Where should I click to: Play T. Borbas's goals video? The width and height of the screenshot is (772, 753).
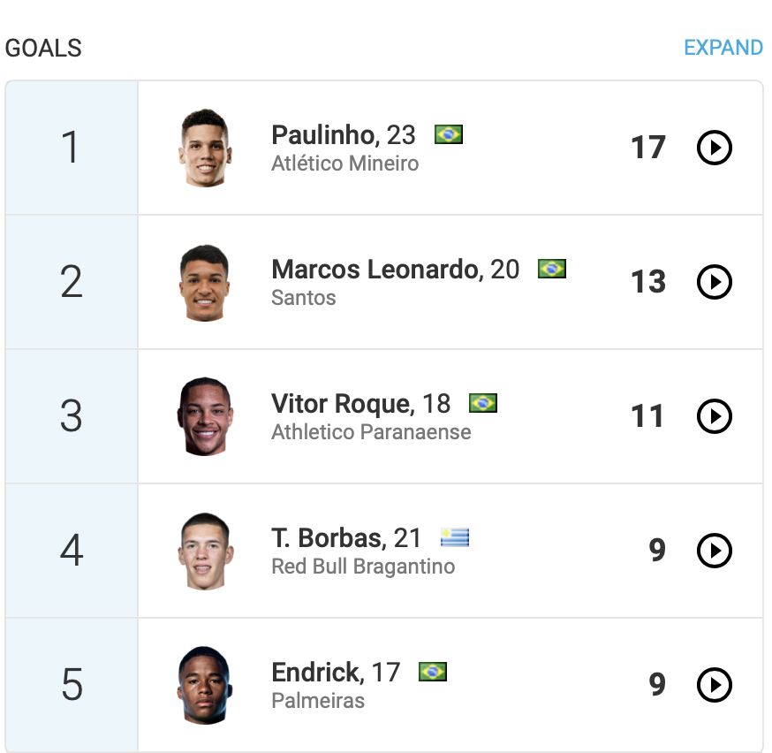click(714, 551)
